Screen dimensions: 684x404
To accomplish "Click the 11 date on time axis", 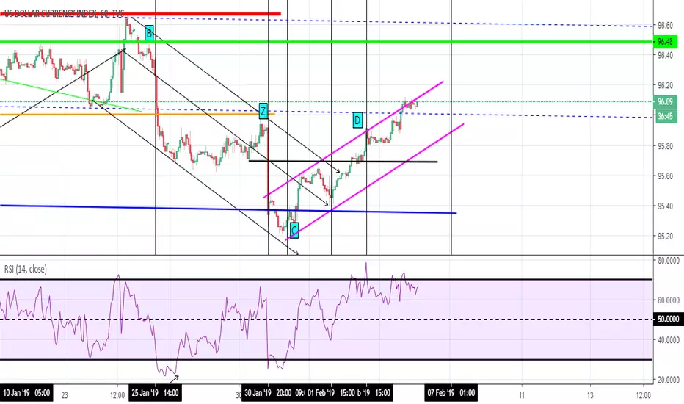I will point(522,395).
